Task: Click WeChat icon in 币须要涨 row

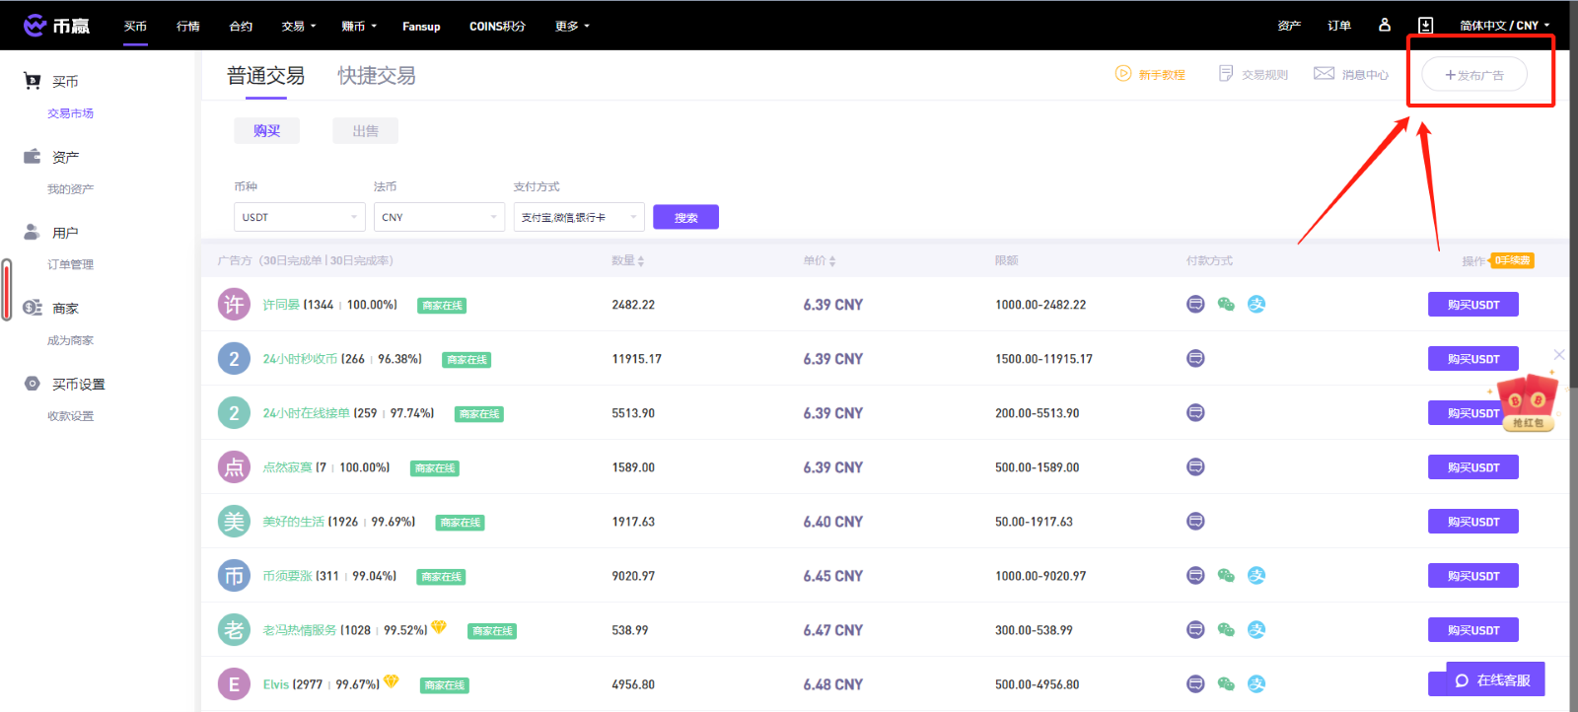Action: (x=1226, y=576)
